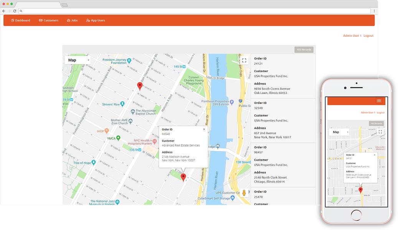Select the Tree of Hope landmark icon

(x=94, y=162)
